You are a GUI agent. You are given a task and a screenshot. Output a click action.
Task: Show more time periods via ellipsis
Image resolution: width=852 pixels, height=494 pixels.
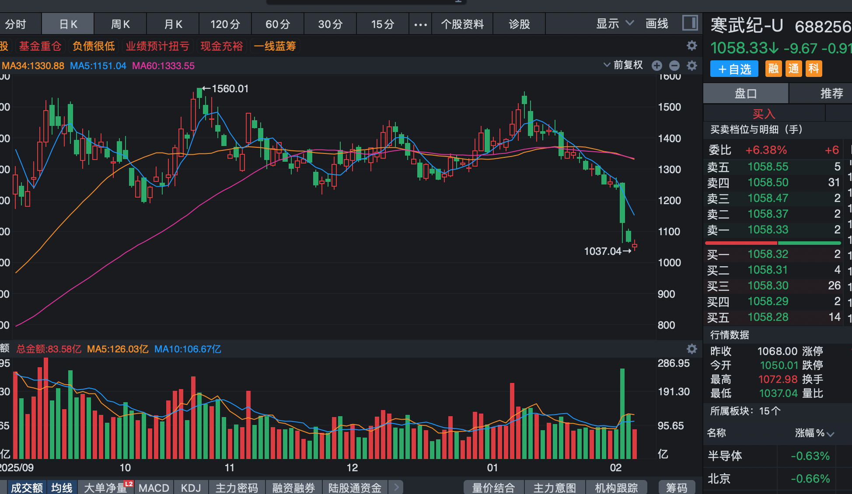pyautogui.click(x=420, y=24)
